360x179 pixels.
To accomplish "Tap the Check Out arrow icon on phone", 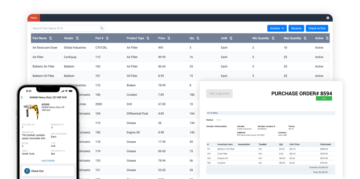I will pyautogui.click(x=27, y=171).
